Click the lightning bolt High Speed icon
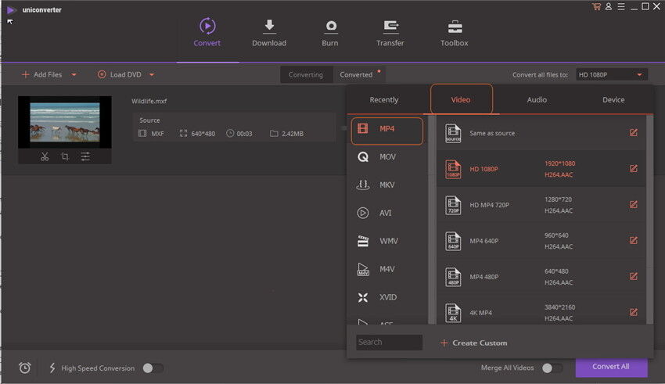This screenshot has width=665, height=384. [52, 368]
